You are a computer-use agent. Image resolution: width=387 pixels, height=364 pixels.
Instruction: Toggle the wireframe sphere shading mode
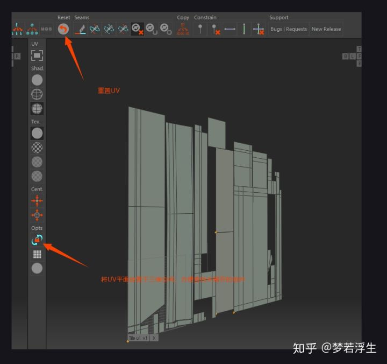tap(37, 94)
